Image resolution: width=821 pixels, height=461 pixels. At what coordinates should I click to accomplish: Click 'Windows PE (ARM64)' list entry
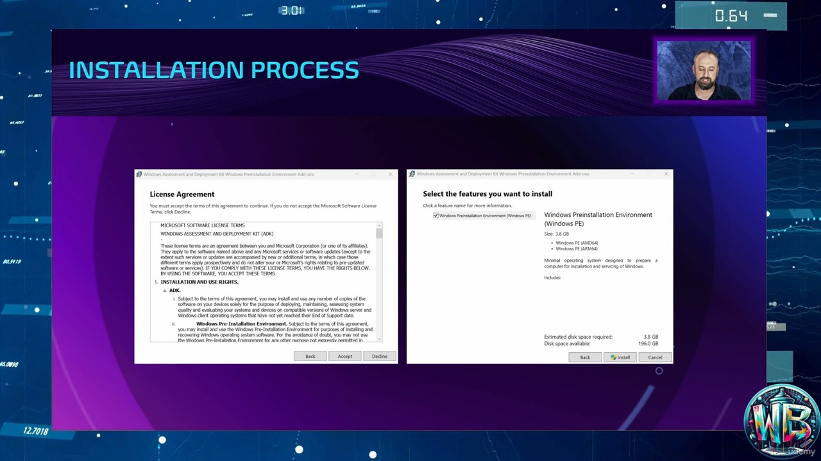(577, 249)
